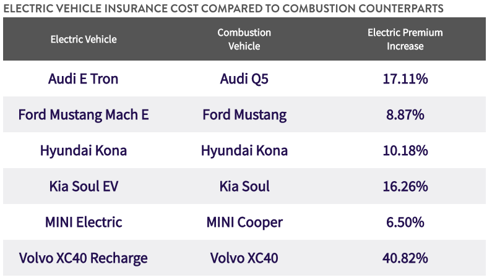Click the Volvo XC40 Recharge cell
Viewport: 492px width, 280px height.
[84, 258]
